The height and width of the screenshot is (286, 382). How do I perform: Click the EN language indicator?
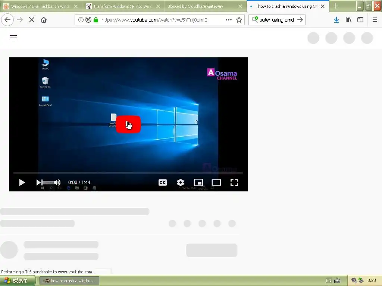328,281
